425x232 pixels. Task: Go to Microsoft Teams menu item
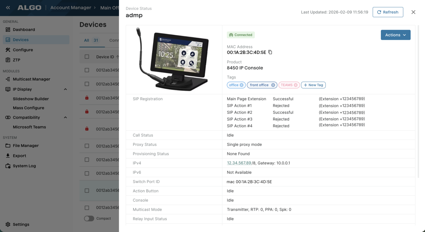(x=29, y=127)
